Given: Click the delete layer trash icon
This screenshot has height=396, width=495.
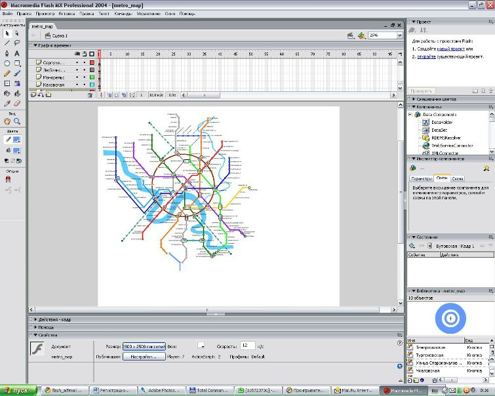Looking at the screenshot, I should [x=90, y=95].
